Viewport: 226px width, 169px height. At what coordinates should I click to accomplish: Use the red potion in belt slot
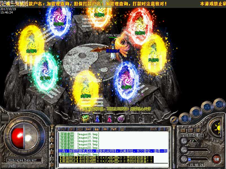coord(109,119)
